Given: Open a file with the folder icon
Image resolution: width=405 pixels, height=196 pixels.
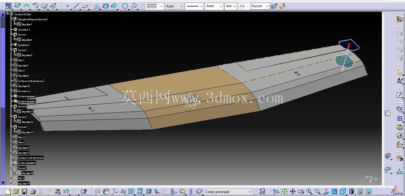Looking at the screenshot, I should [16, 192].
